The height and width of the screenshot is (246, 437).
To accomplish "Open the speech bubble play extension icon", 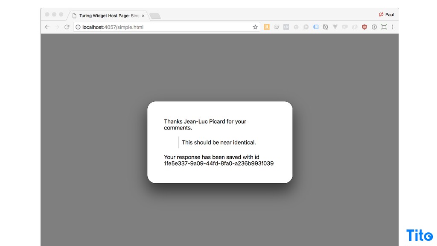I will click(306, 27).
